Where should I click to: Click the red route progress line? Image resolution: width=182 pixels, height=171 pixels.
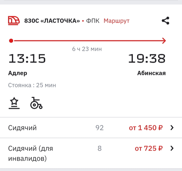pos(87,41)
